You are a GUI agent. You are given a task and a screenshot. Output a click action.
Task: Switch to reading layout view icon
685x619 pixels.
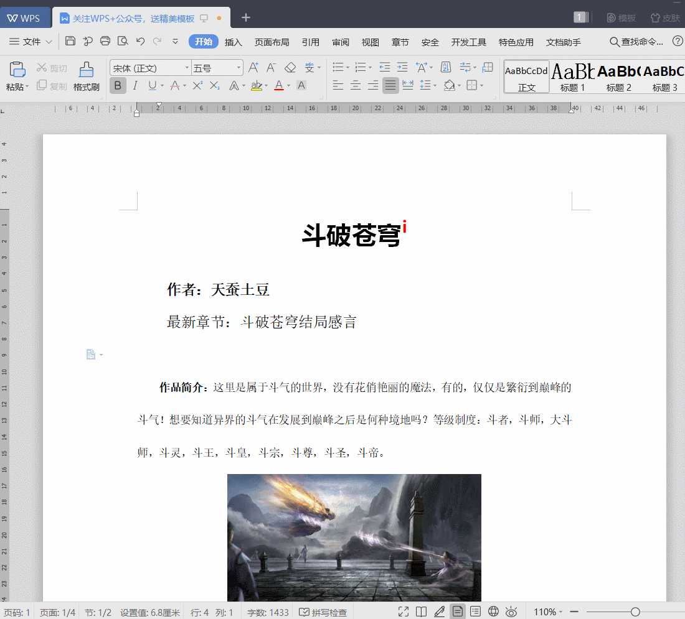421,612
